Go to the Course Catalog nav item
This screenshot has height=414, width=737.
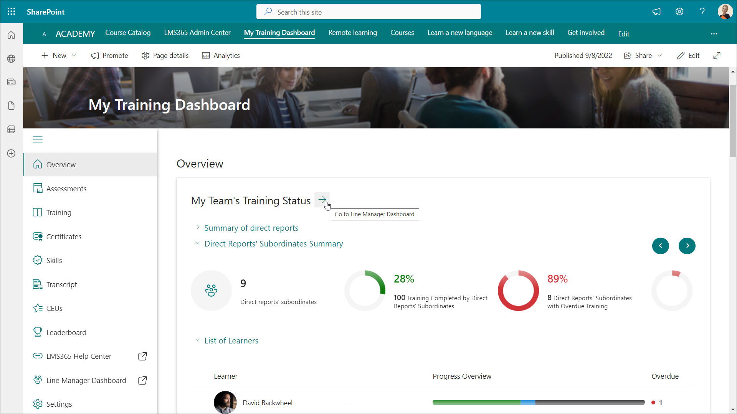click(x=128, y=33)
